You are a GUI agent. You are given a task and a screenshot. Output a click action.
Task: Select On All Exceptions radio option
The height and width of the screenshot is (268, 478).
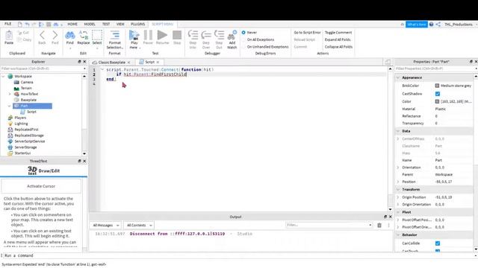click(243, 39)
